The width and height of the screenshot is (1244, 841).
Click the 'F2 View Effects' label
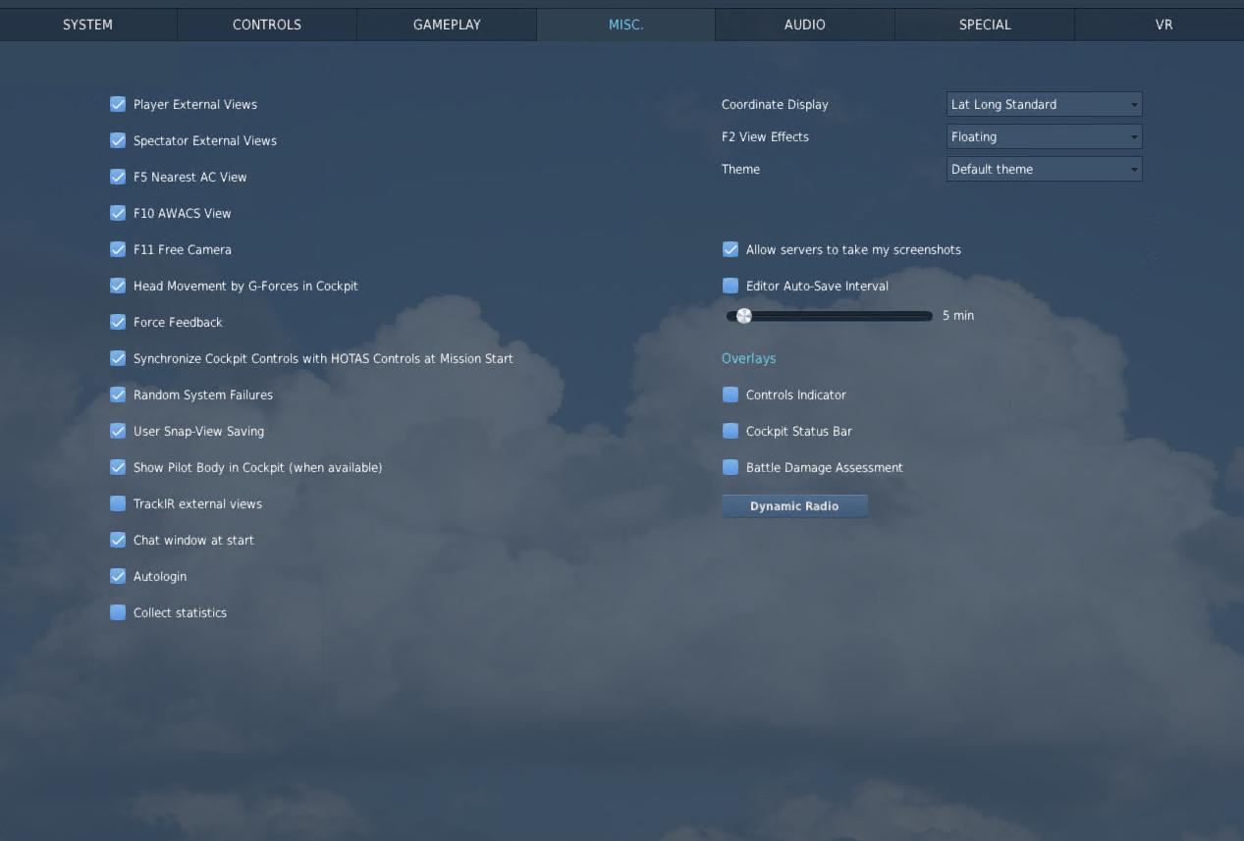coord(765,136)
